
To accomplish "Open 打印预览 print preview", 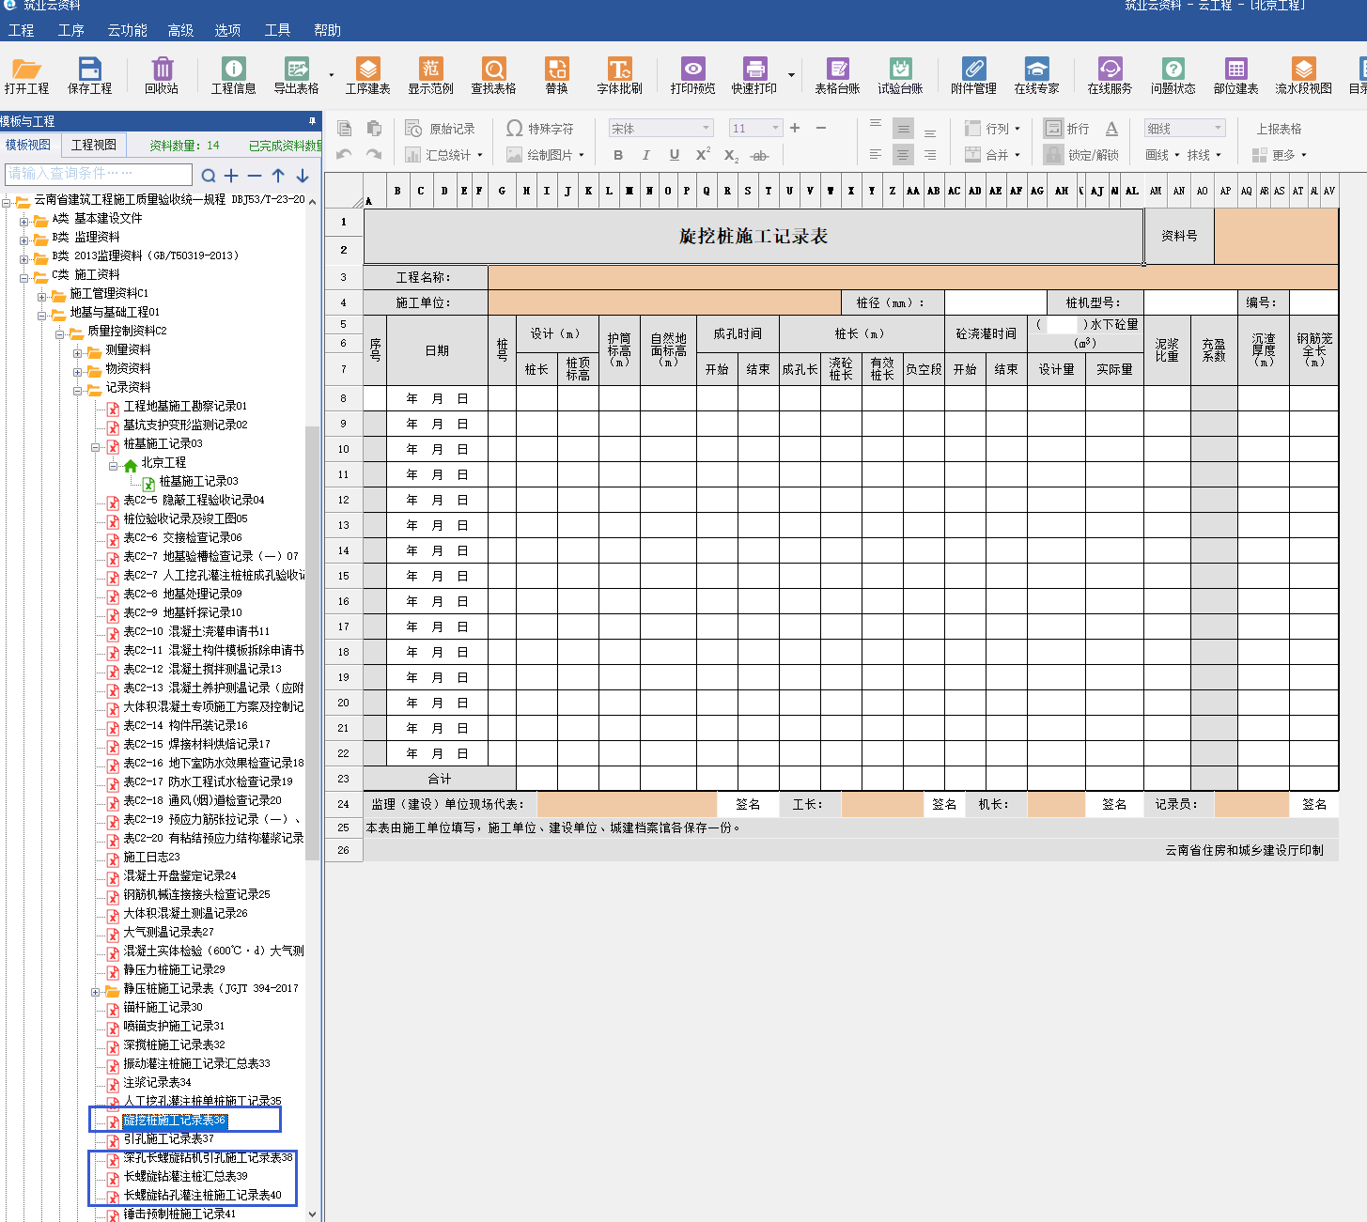I will [x=692, y=75].
